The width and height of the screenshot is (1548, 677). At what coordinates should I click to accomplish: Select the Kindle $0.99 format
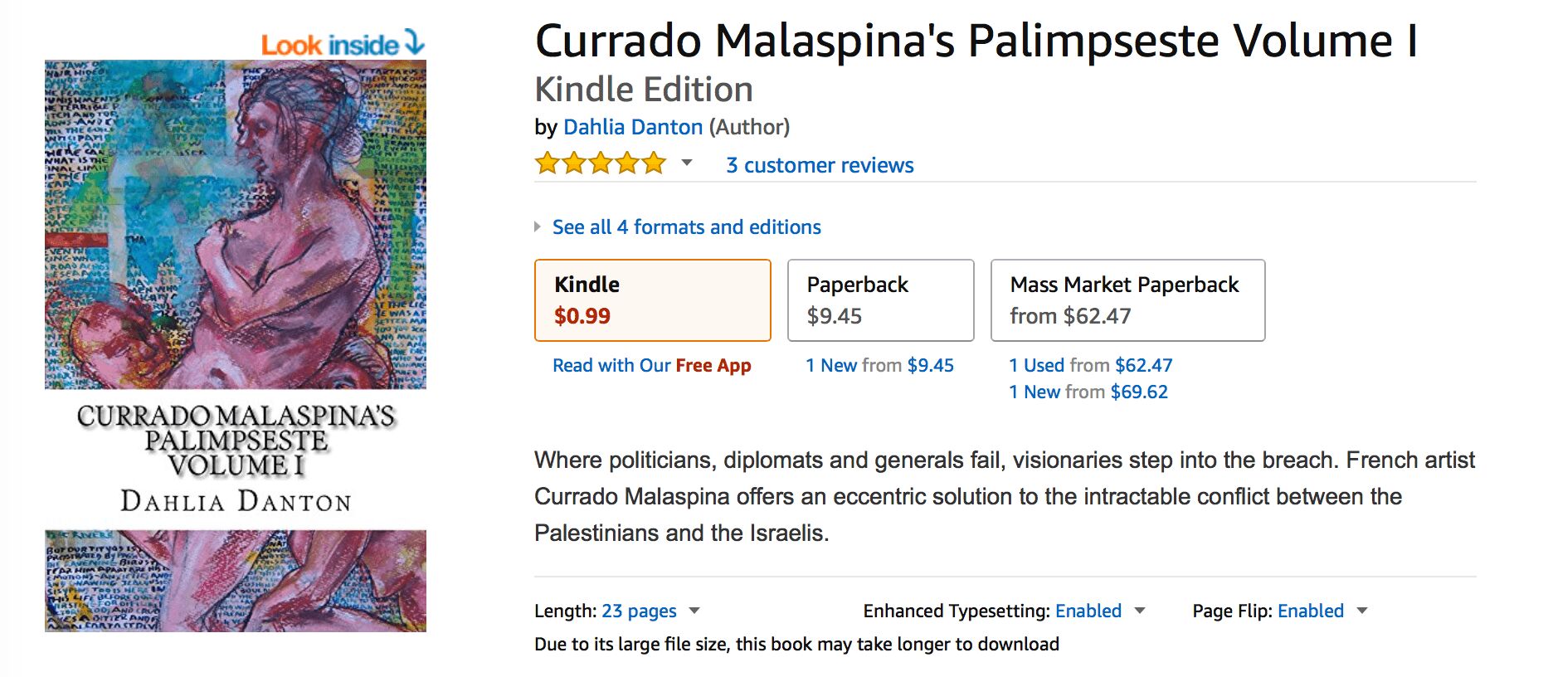[652, 300]
